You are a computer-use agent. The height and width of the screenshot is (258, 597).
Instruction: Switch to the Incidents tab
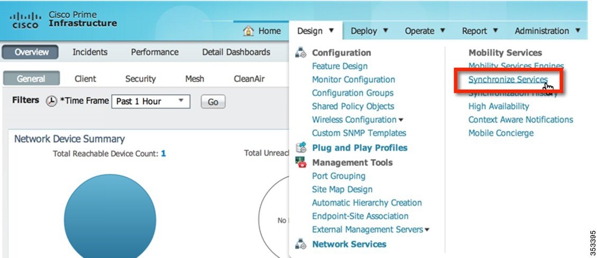[90, 52]
